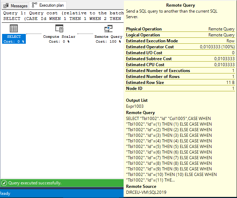Click the Expr1003 output value

click(135, 106)
